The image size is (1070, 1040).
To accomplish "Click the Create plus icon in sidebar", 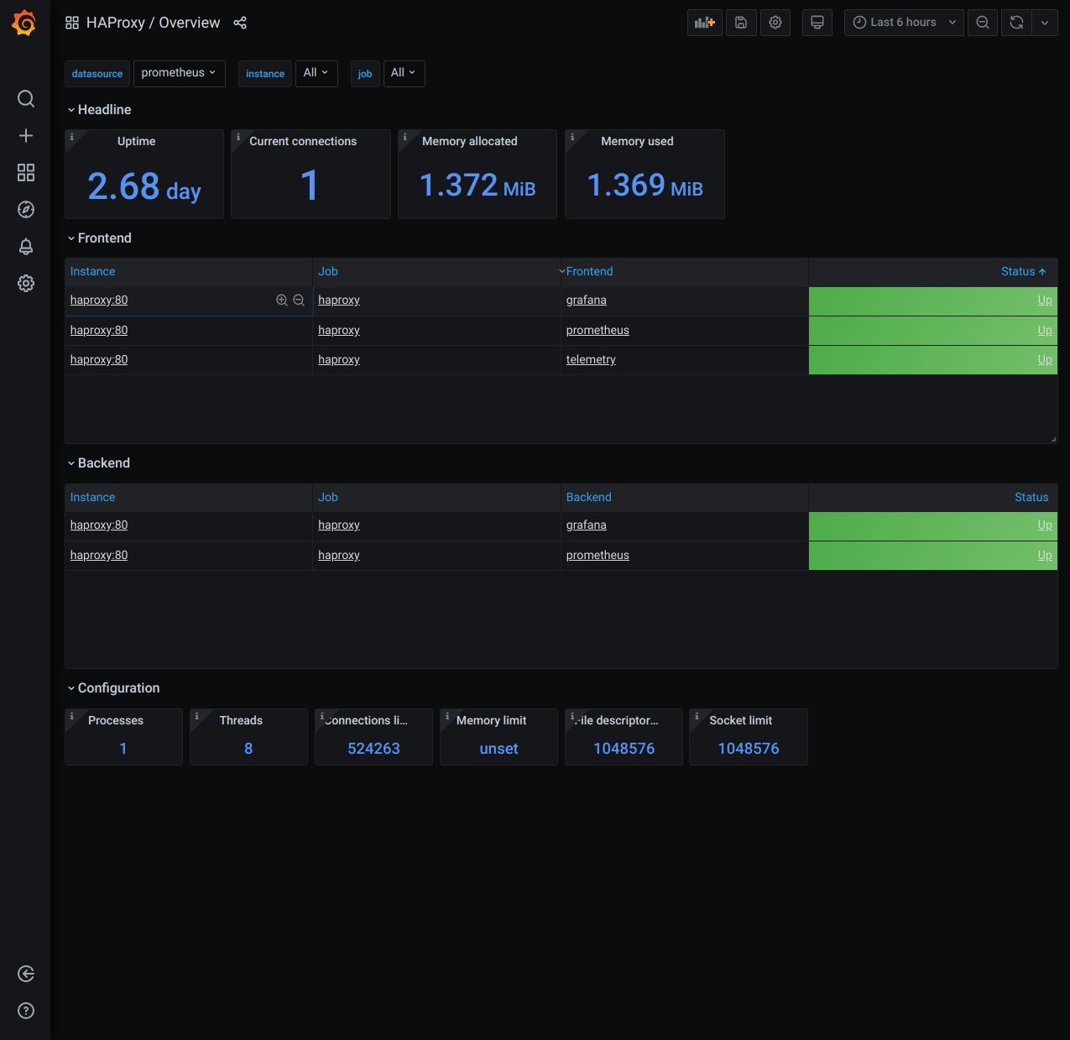I will pos(26,136).
